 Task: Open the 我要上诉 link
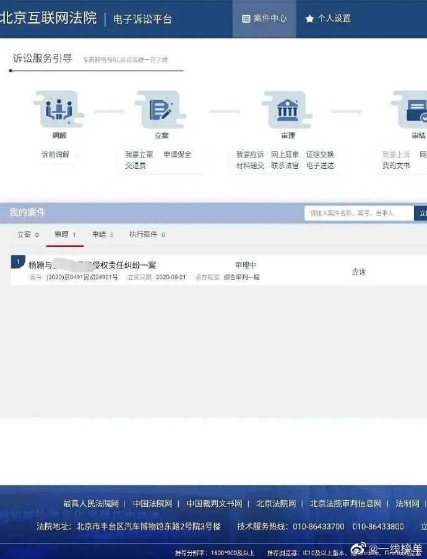coord(396,155)
